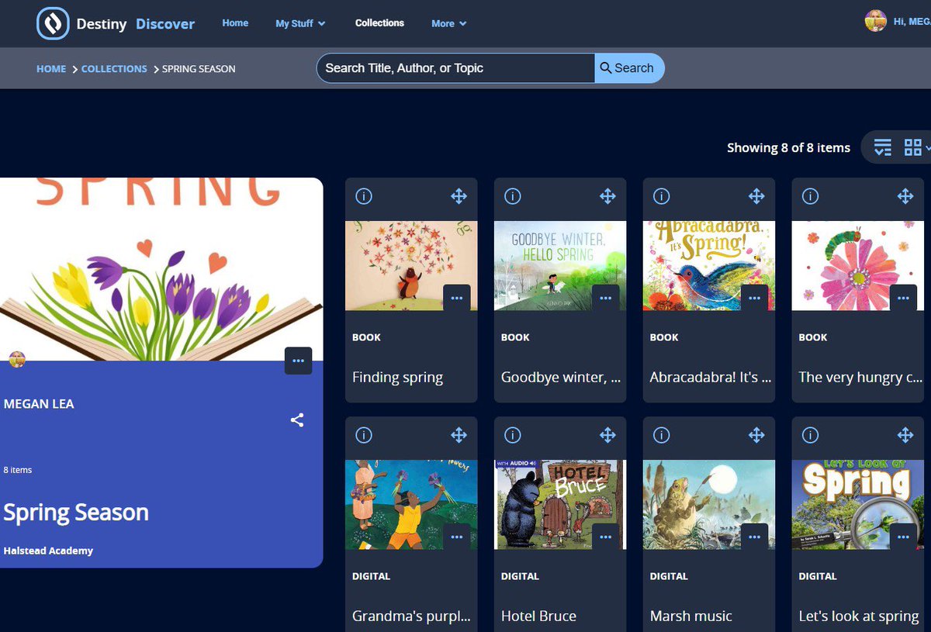Open Finding spring title link
The height and width of the screenshot is (632, 931).
pos(397,378)
